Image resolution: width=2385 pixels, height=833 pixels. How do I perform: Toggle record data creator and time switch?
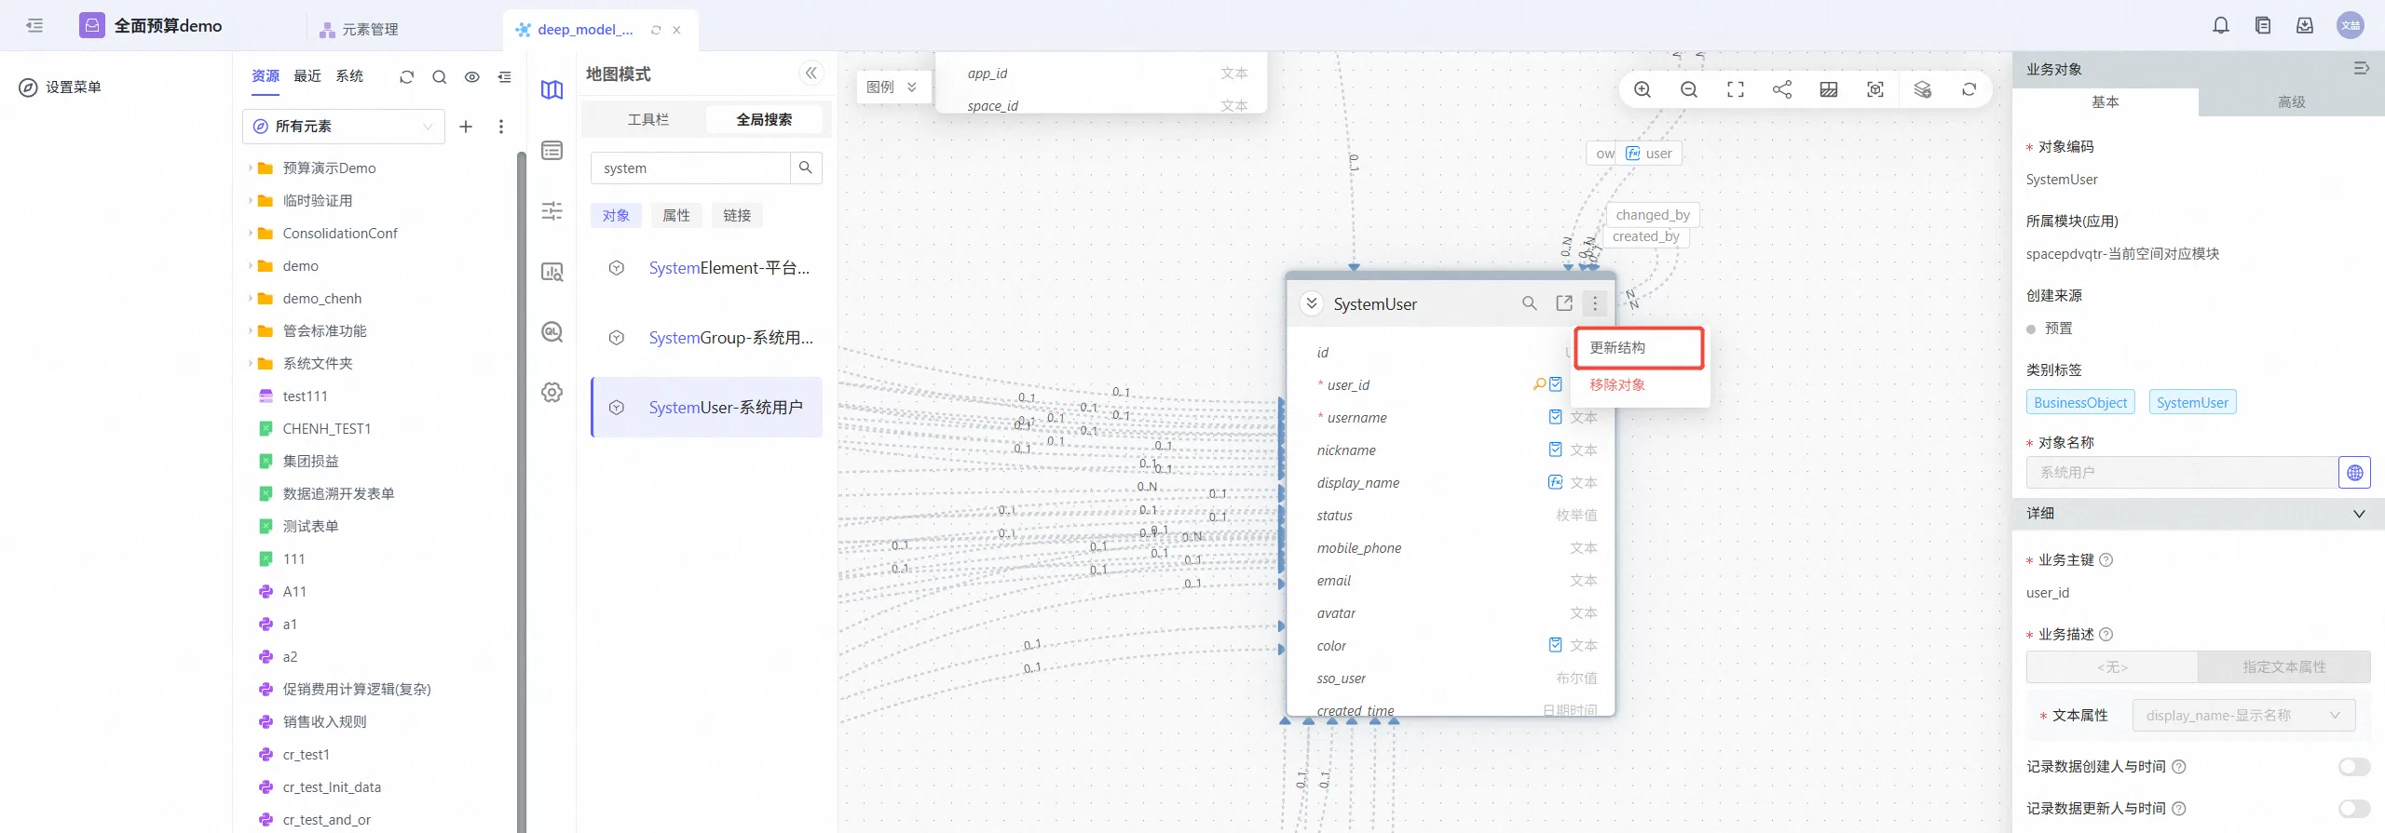[x=2354, y=767]
